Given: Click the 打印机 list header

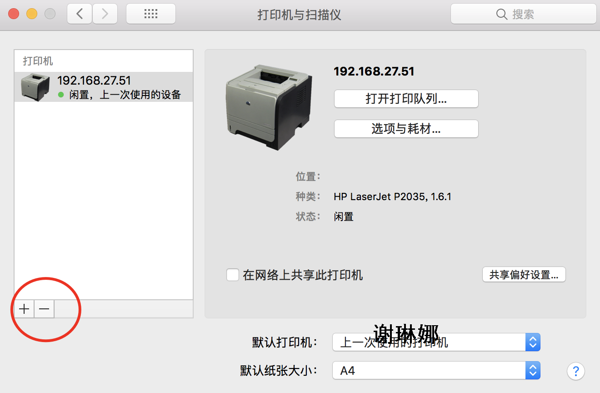Looking at the screenshot, I should point(38,61).
